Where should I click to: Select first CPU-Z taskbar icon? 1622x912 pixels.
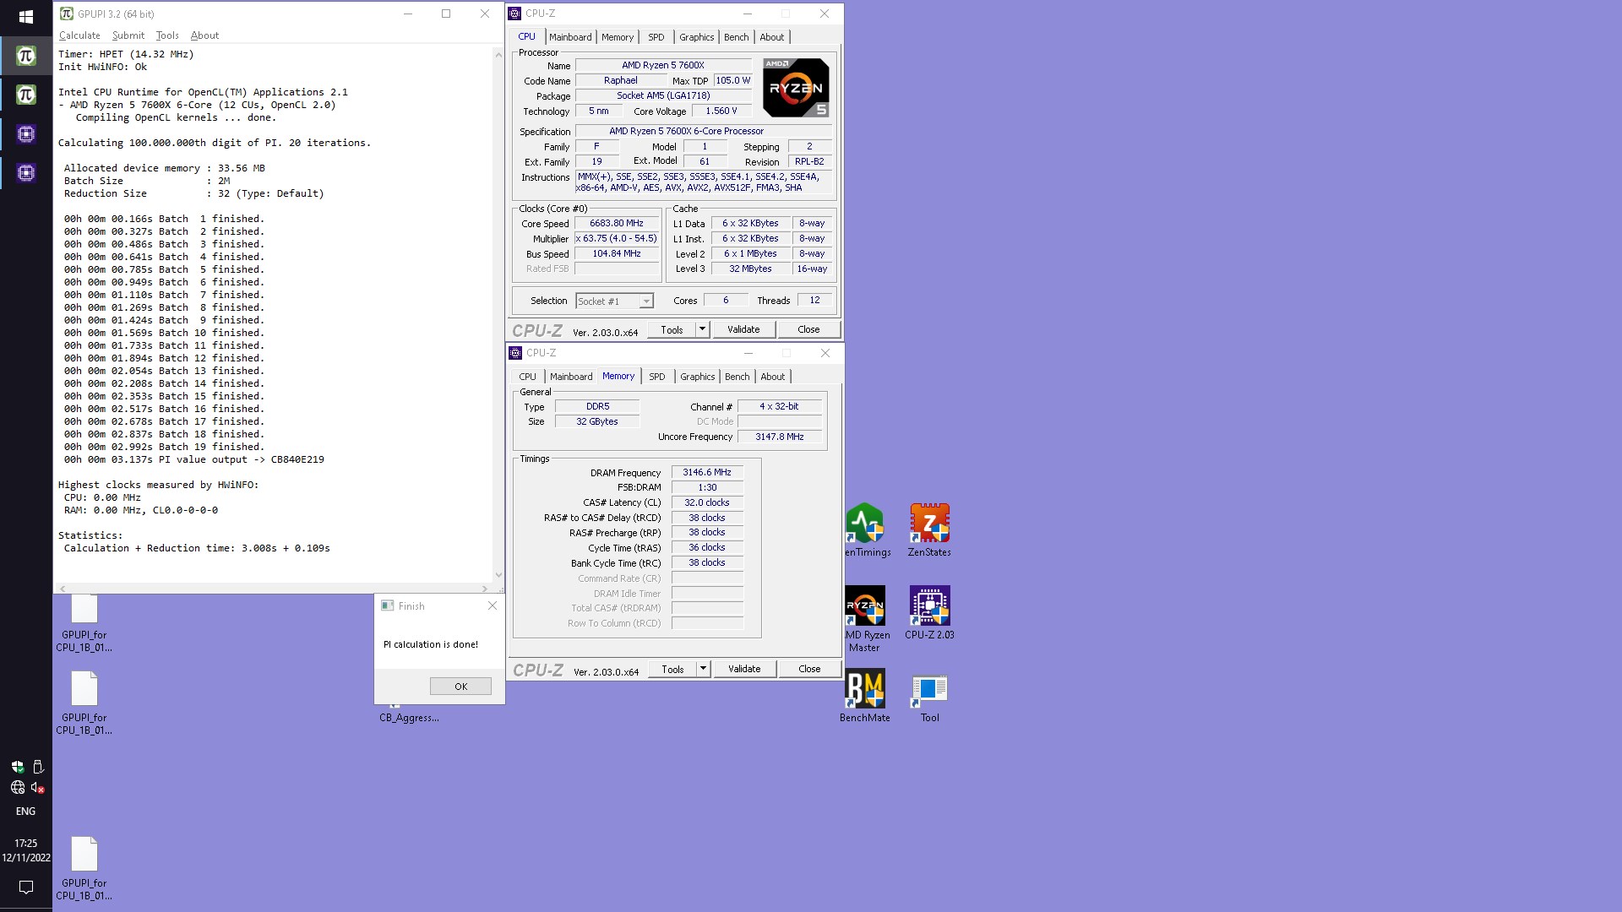pyautogui.click(x=25, y=133)
